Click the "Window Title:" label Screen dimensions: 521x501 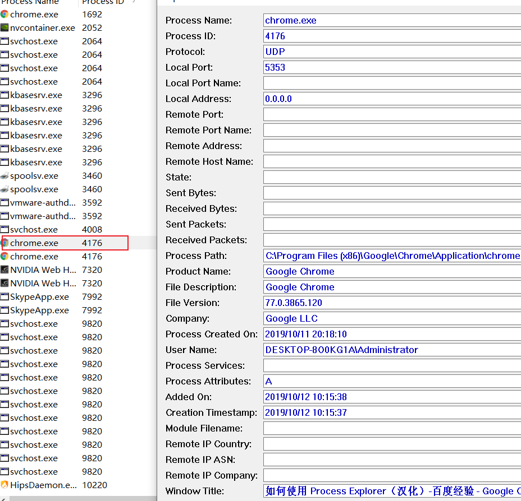tap(195, 491)
